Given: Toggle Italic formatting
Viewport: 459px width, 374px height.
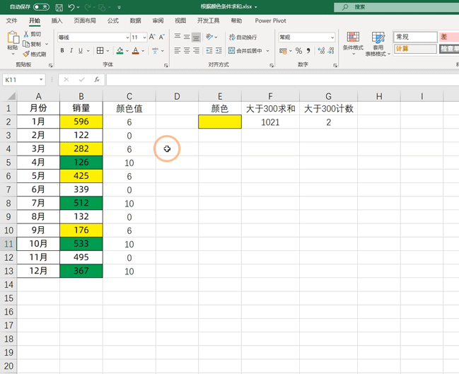Looking at the screenshot, I should click(x=71, y=50).
